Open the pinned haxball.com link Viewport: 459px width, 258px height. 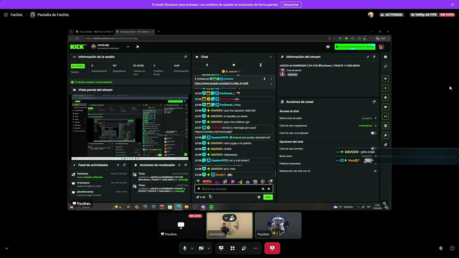(221, 83)
